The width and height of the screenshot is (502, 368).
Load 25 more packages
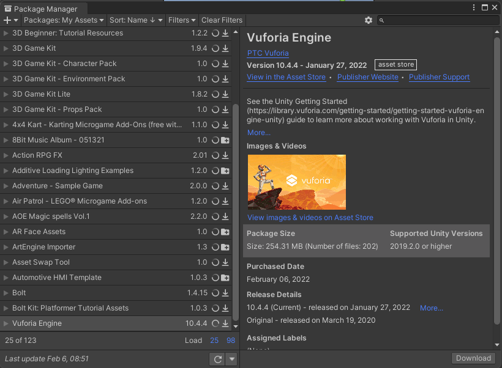[x=214, y=340]
